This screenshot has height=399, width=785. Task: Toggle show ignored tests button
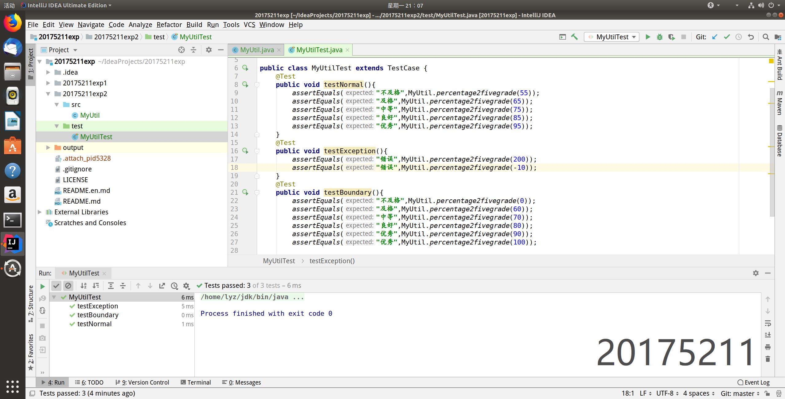[x=68, y=286]
